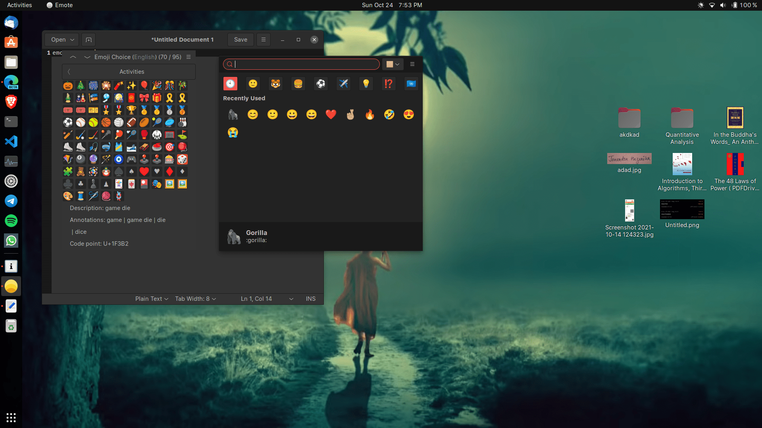Open the Symbols punctuation category
Image resolution: width=762 pixels, height=428 pixels.
tap(389, 84)
